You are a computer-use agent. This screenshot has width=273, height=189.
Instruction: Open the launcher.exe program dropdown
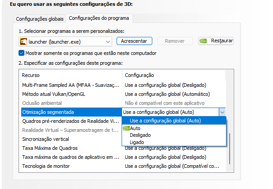coord(108,41)
